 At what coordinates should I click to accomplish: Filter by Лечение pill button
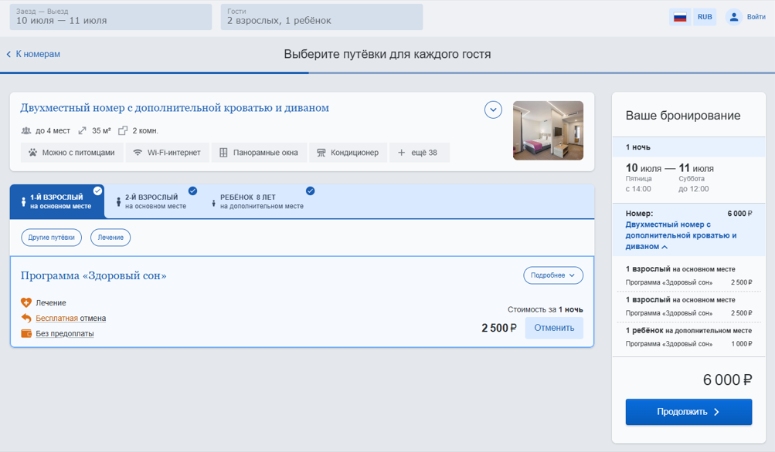110,238
